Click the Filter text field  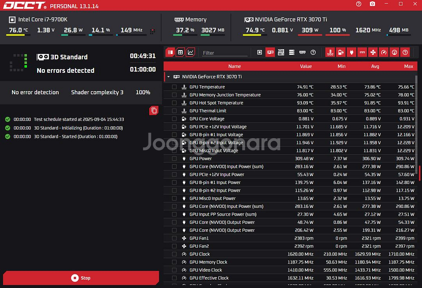(x=225, y=53)
